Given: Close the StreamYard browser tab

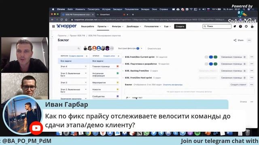Looking at the screenshot, I should 127,14.
